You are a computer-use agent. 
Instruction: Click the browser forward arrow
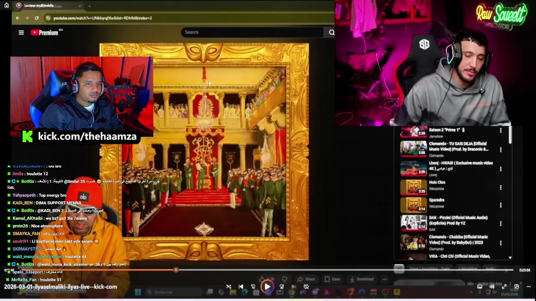click(27, 18)
